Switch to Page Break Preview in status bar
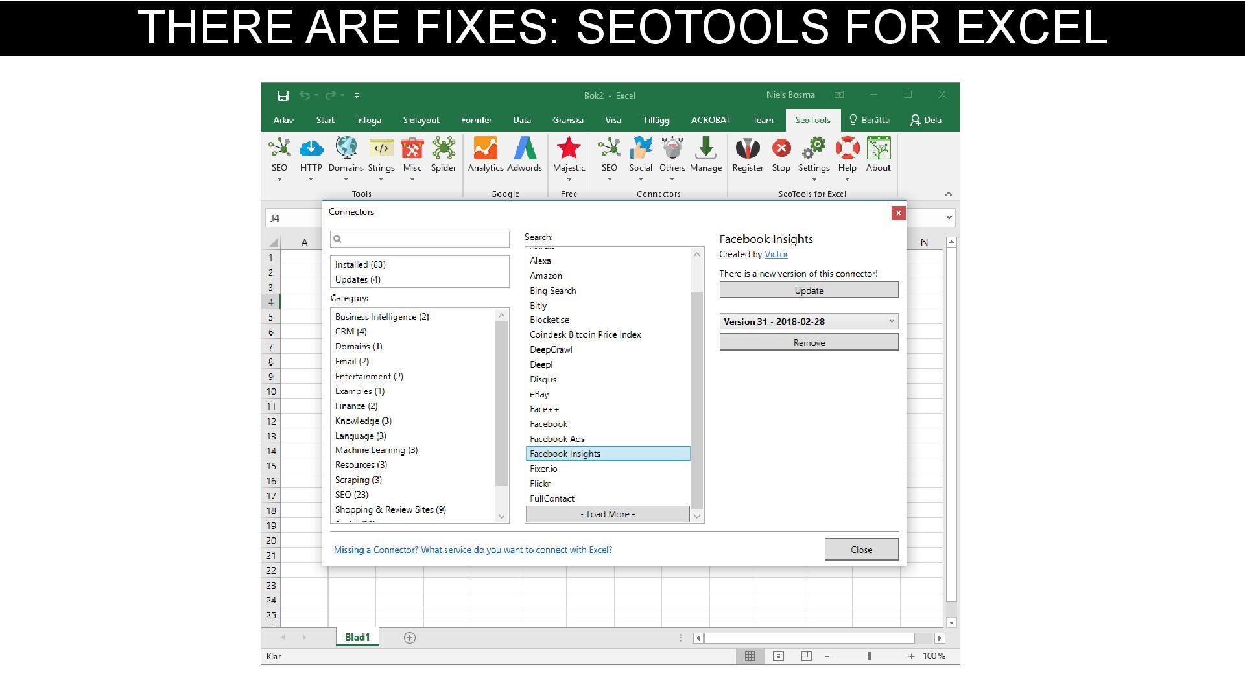This screenshot has height=700, width=1245. tap(806, 656)
